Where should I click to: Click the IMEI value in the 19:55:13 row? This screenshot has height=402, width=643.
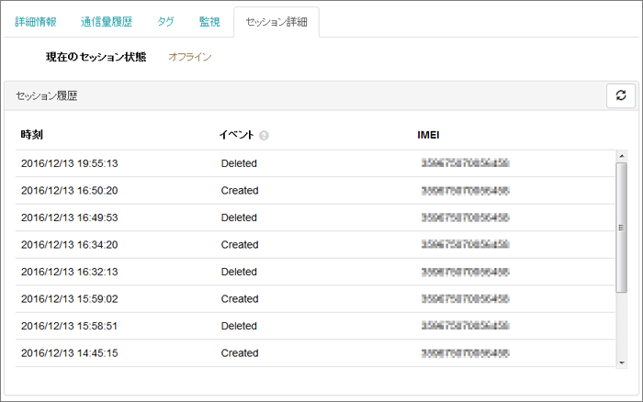[466, 163]
